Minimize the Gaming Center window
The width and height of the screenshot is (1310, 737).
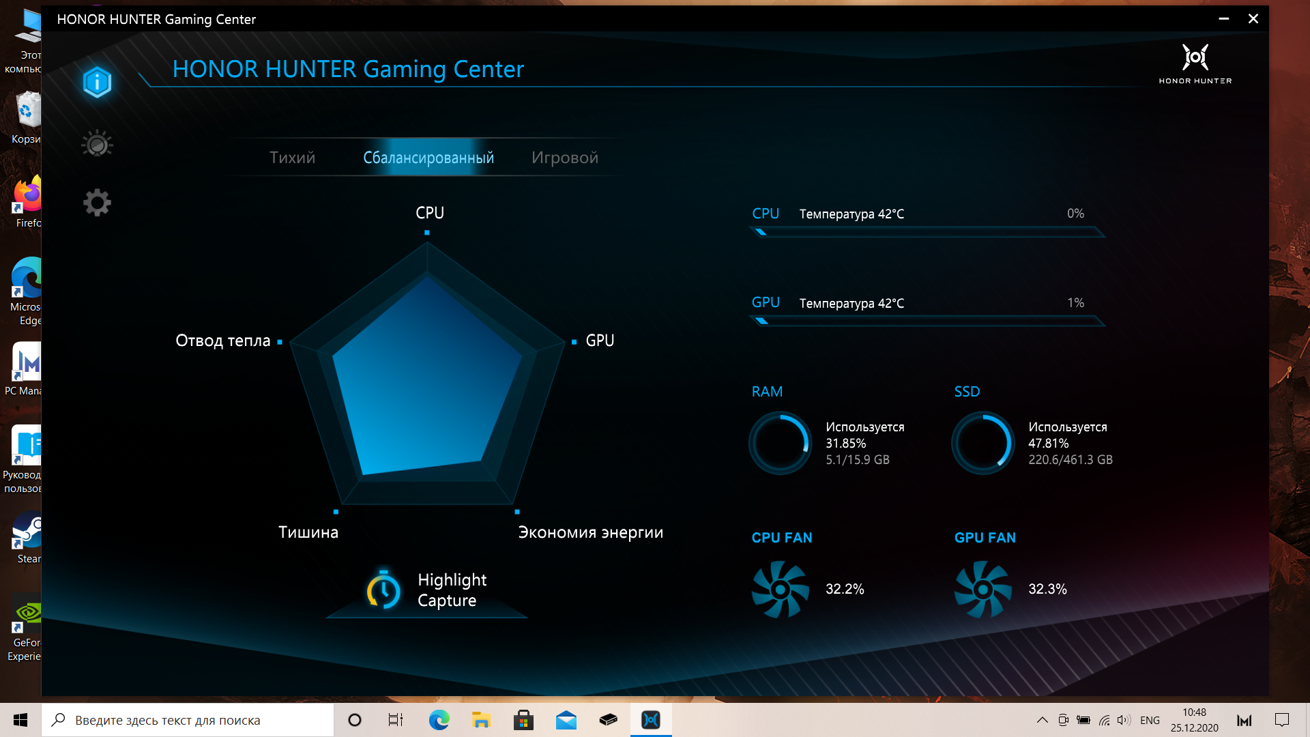(x=1223, y=19)
